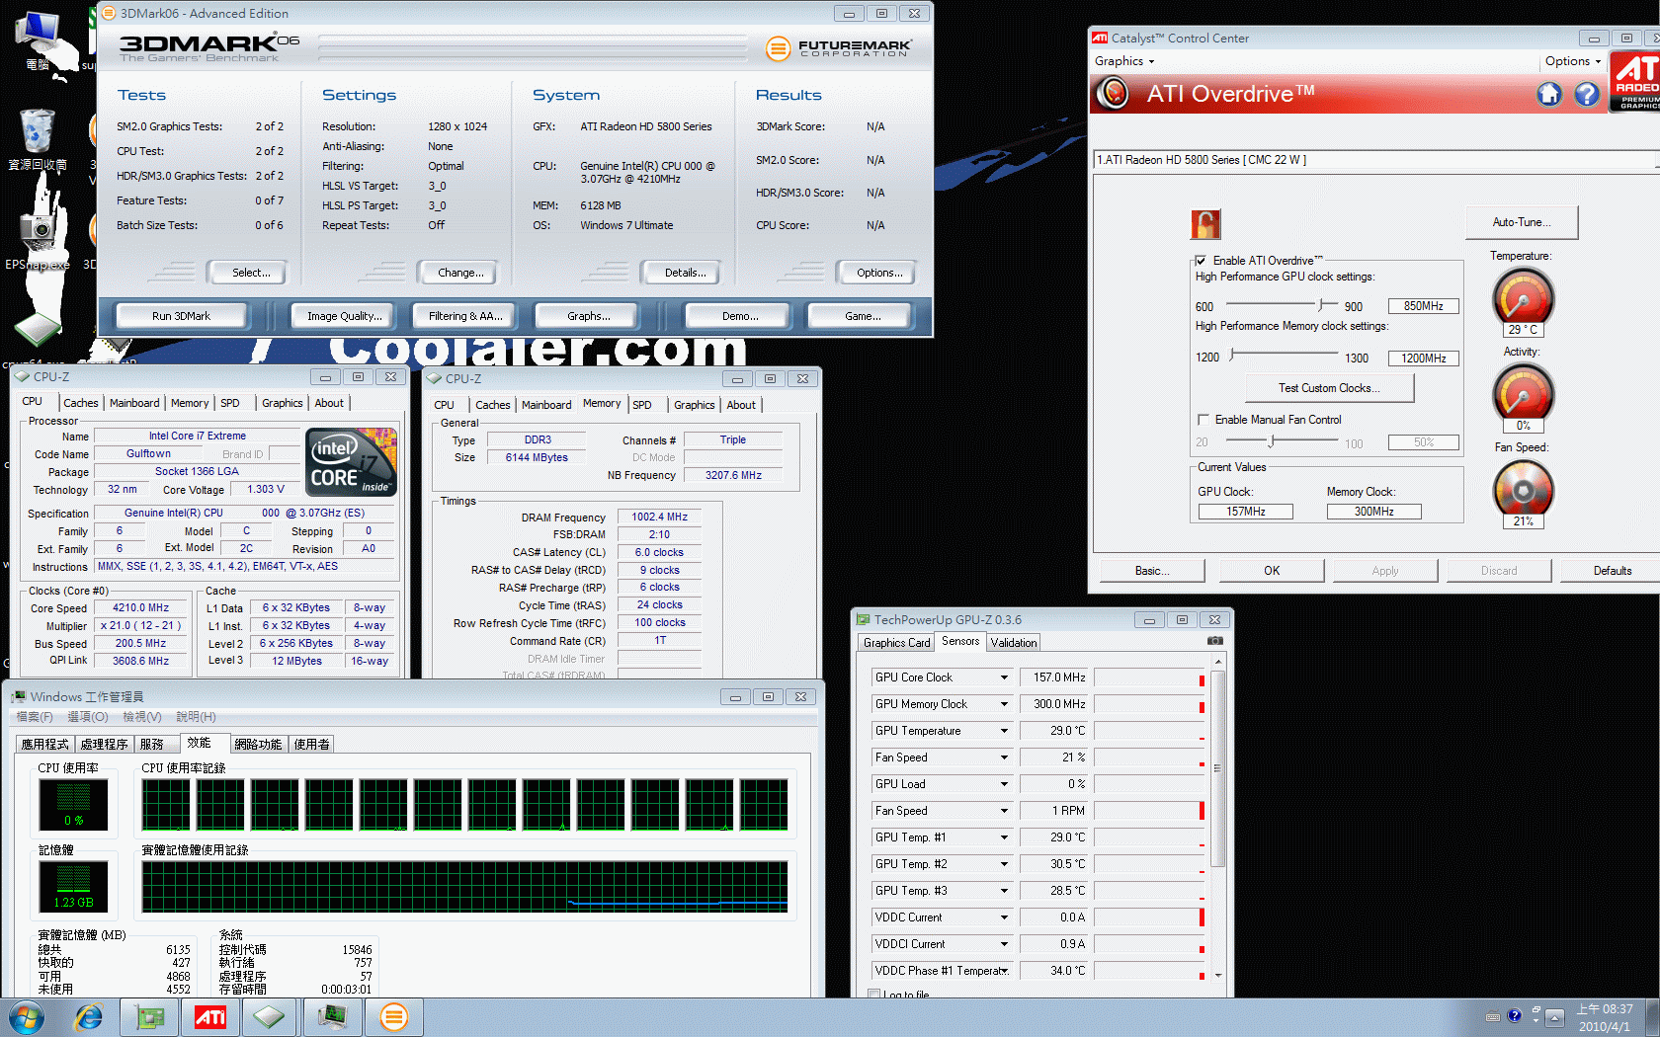This screenshot has height=1037, width=1660.
Task: Enable Manual Fan Control checkbox
Action: click(1203, 420)
